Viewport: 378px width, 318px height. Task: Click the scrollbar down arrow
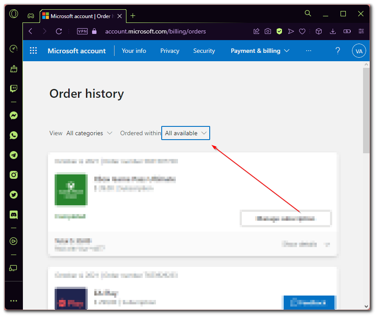366,307
